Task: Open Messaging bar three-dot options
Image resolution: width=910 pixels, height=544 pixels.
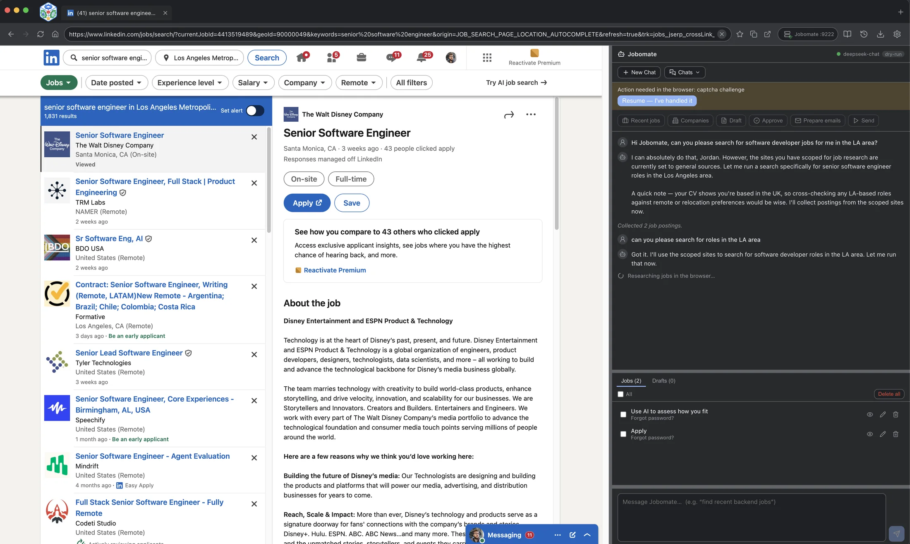Action: [558, 535]
